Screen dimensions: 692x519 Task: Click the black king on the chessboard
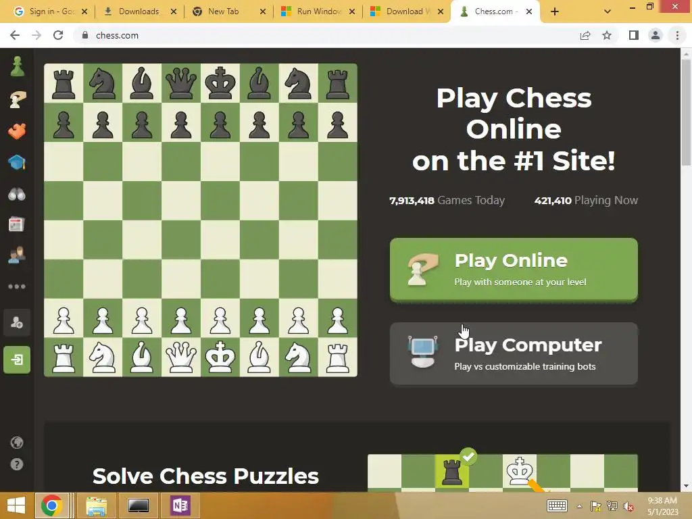click(x=220, y=83)
